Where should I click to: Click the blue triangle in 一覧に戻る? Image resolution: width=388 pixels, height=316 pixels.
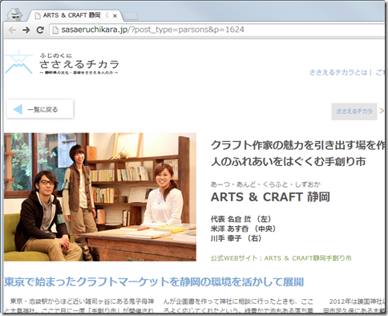[18, 109]
